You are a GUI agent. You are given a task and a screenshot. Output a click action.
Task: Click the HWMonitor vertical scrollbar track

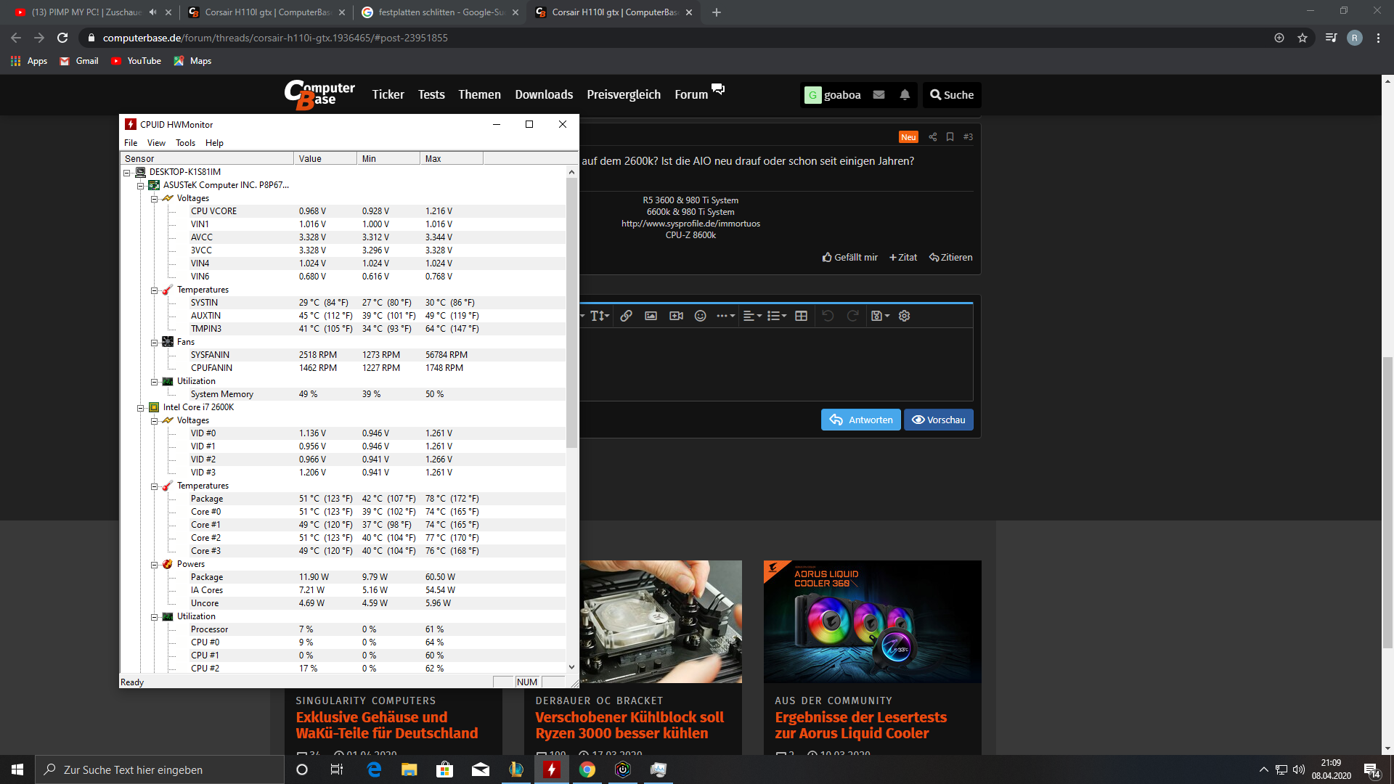click(x=571, y=552)
